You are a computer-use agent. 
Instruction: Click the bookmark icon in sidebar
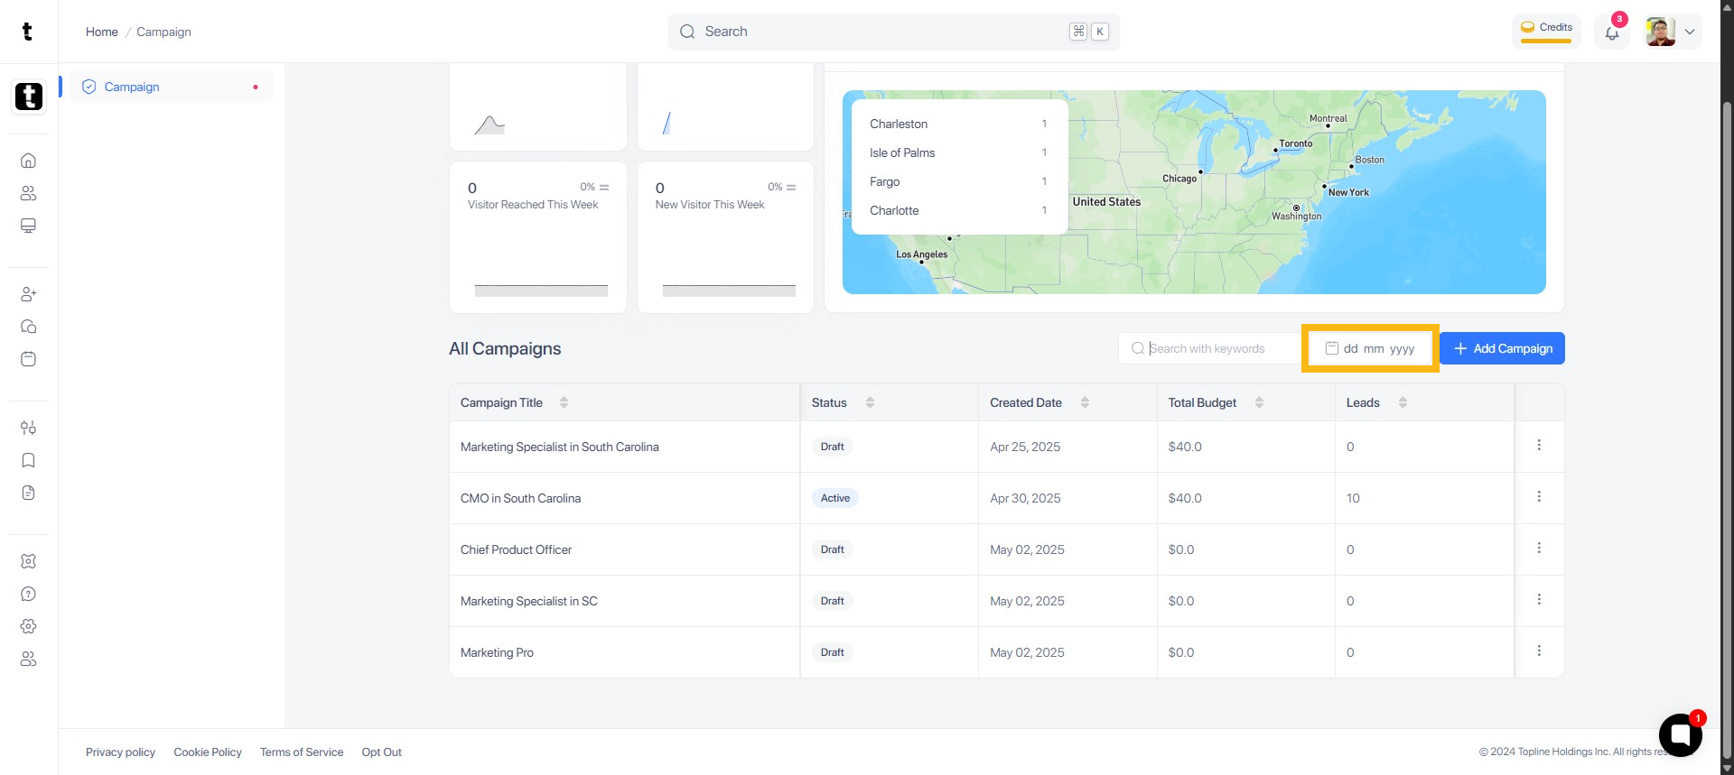click(x=28, y=460)
